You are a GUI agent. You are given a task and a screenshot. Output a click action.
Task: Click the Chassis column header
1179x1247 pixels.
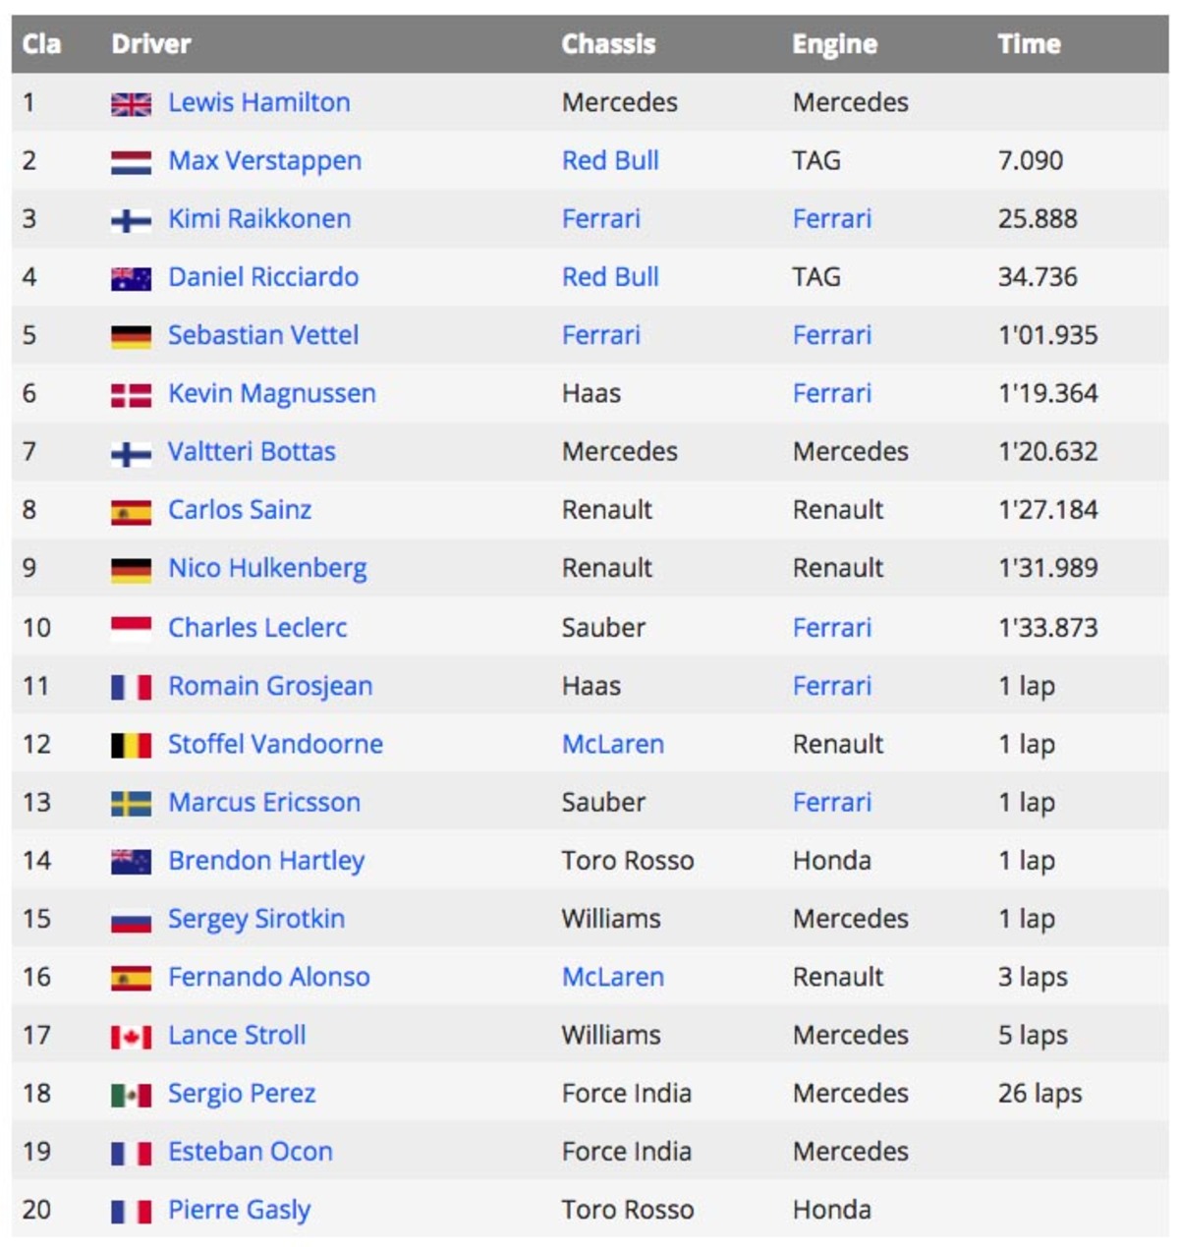[608, 44]
